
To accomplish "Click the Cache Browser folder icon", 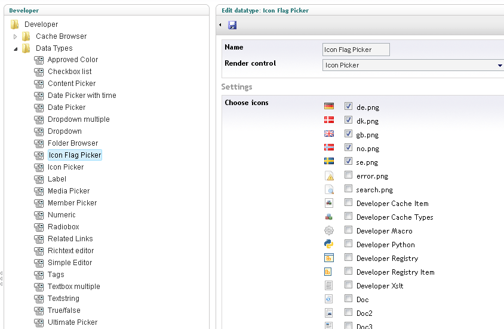I will [26, 36].
